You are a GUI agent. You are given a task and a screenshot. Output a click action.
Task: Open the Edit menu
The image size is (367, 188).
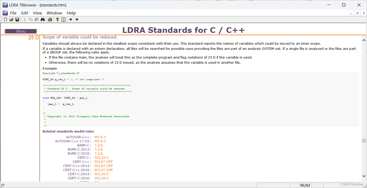(x=25, y=13)
